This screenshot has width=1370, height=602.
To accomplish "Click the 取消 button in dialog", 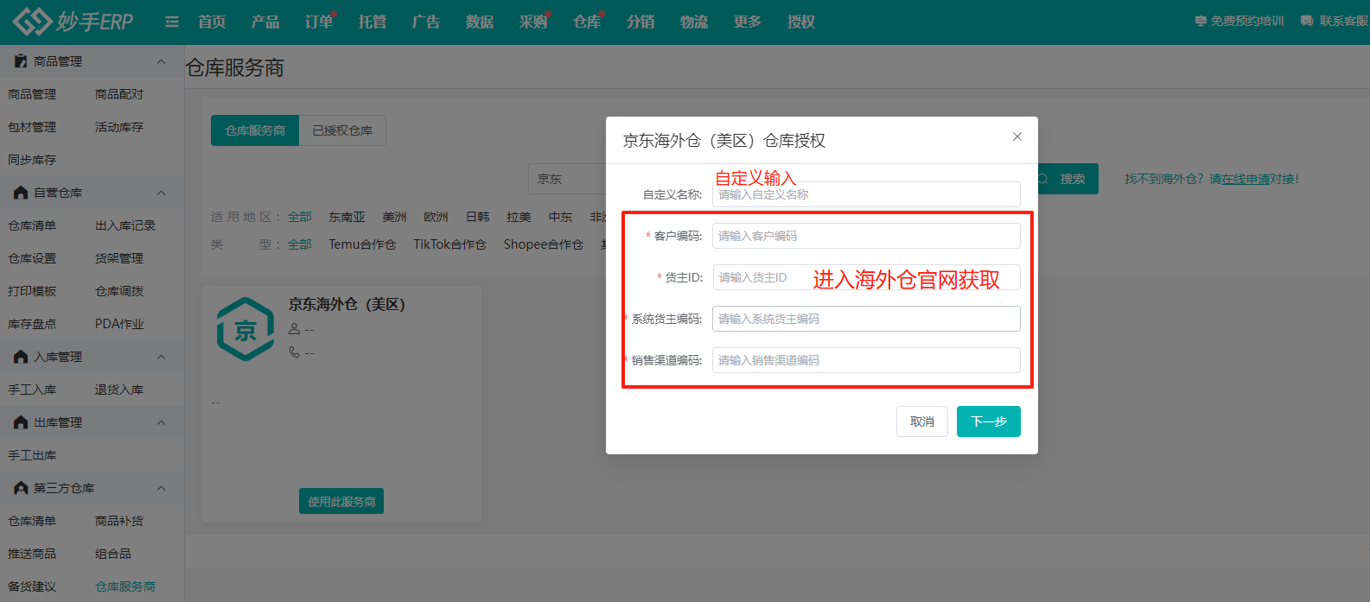I will click(x=922, y=421).
